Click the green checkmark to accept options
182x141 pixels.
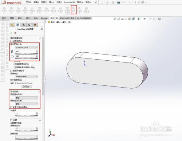point(11,33)
